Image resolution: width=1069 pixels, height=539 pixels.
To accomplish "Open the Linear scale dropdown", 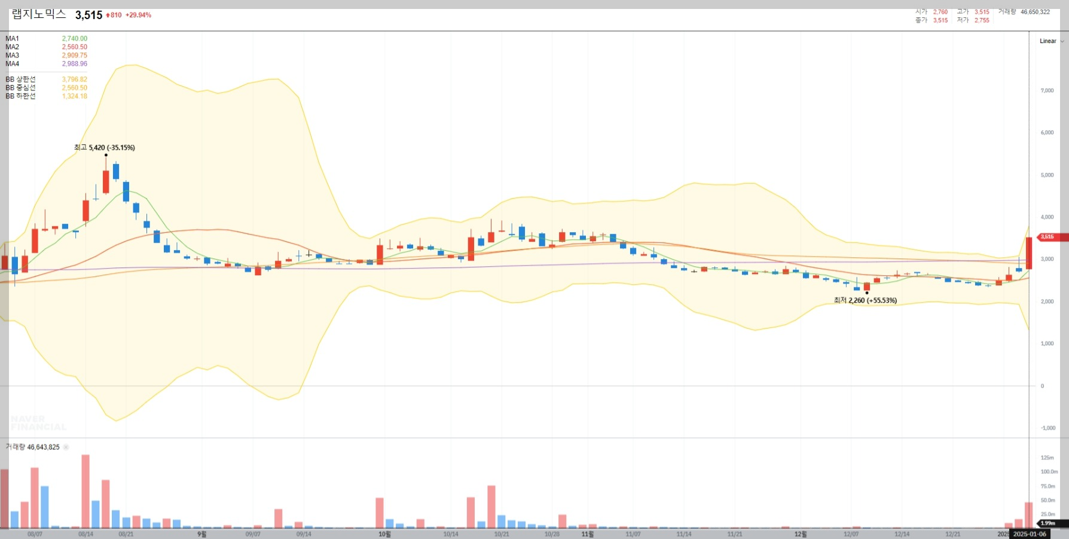I will click(x=1052, y=41).
